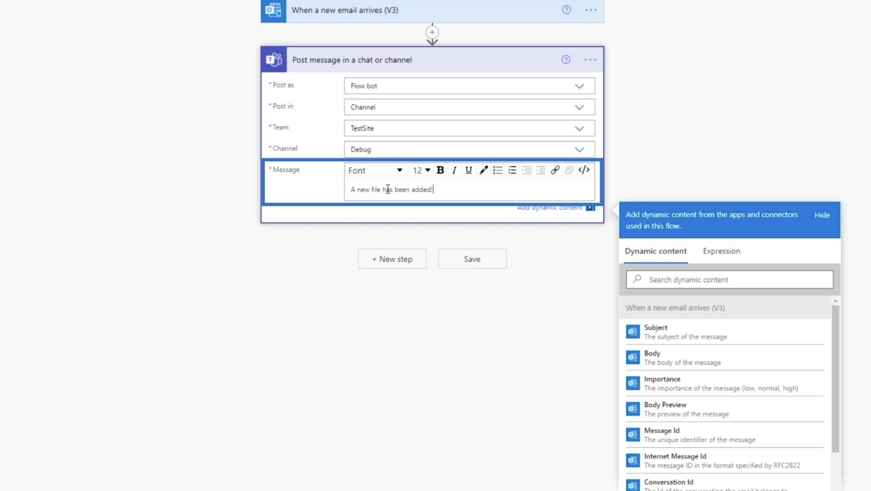Expand the Team dropdown showing TestSite
Viewport: 871px width, 491px height.
(469, 128)
